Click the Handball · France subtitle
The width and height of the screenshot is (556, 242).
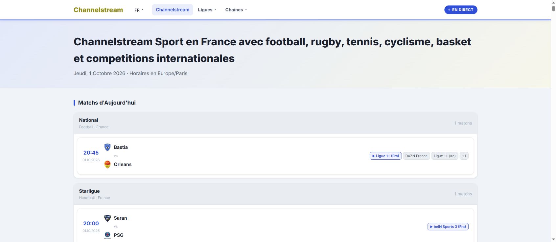coord(94,198)
